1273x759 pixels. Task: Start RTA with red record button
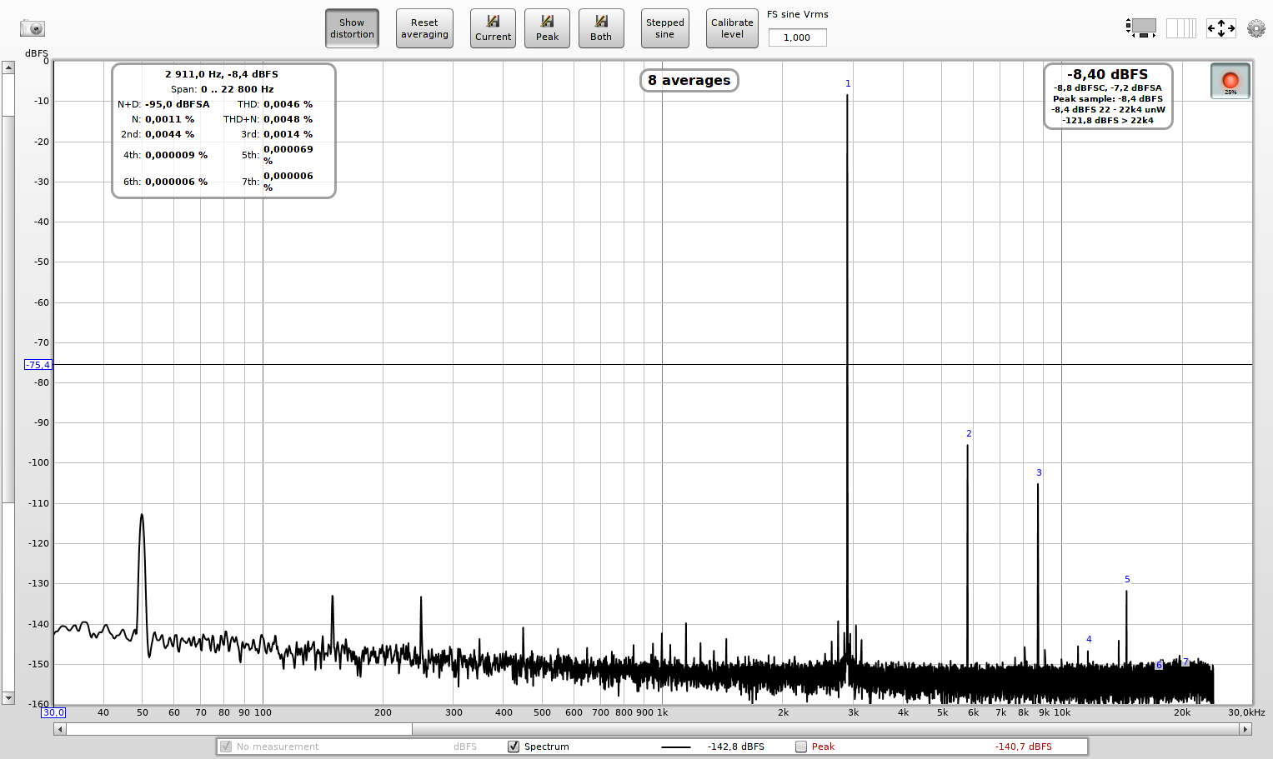[1230, 82]
